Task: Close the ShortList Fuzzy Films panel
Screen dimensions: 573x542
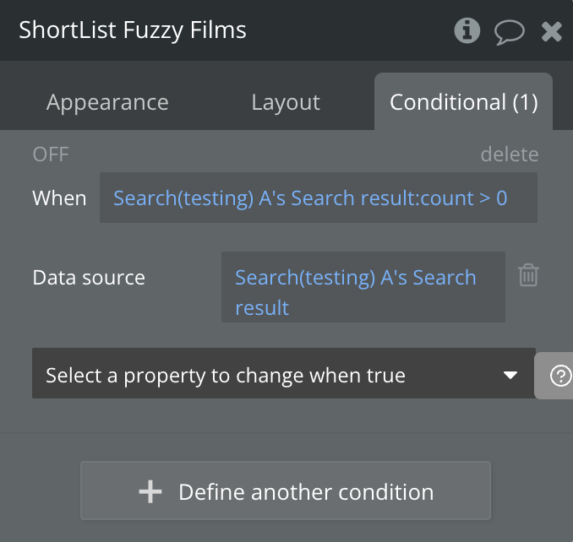Action: 552,32
